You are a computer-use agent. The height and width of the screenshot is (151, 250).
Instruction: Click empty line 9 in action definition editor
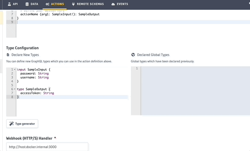(133, 22)
